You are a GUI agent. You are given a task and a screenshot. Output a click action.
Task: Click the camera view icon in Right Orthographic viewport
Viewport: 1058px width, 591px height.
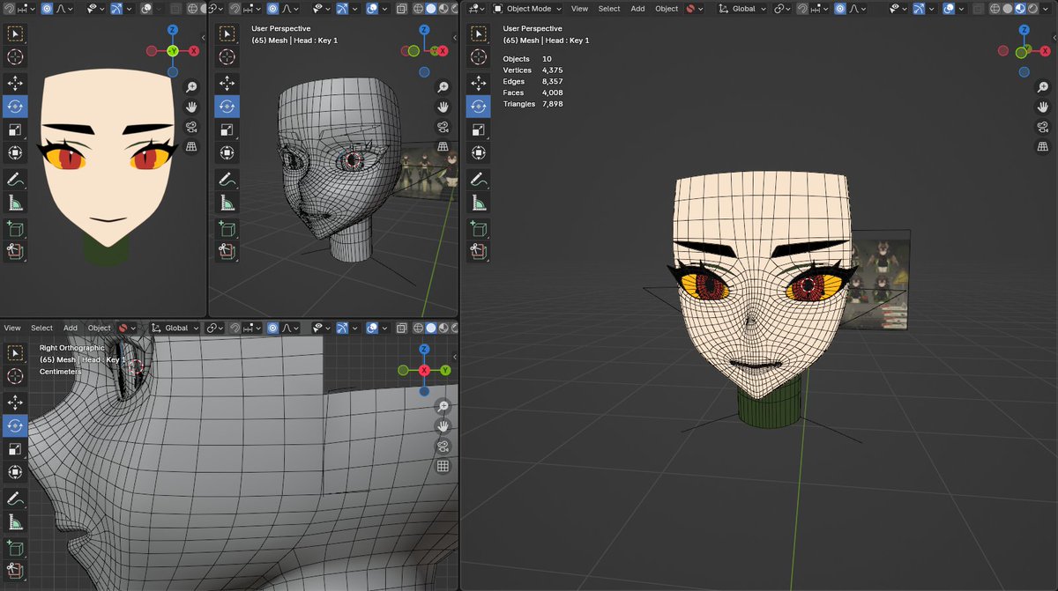[x=443, y=446]
